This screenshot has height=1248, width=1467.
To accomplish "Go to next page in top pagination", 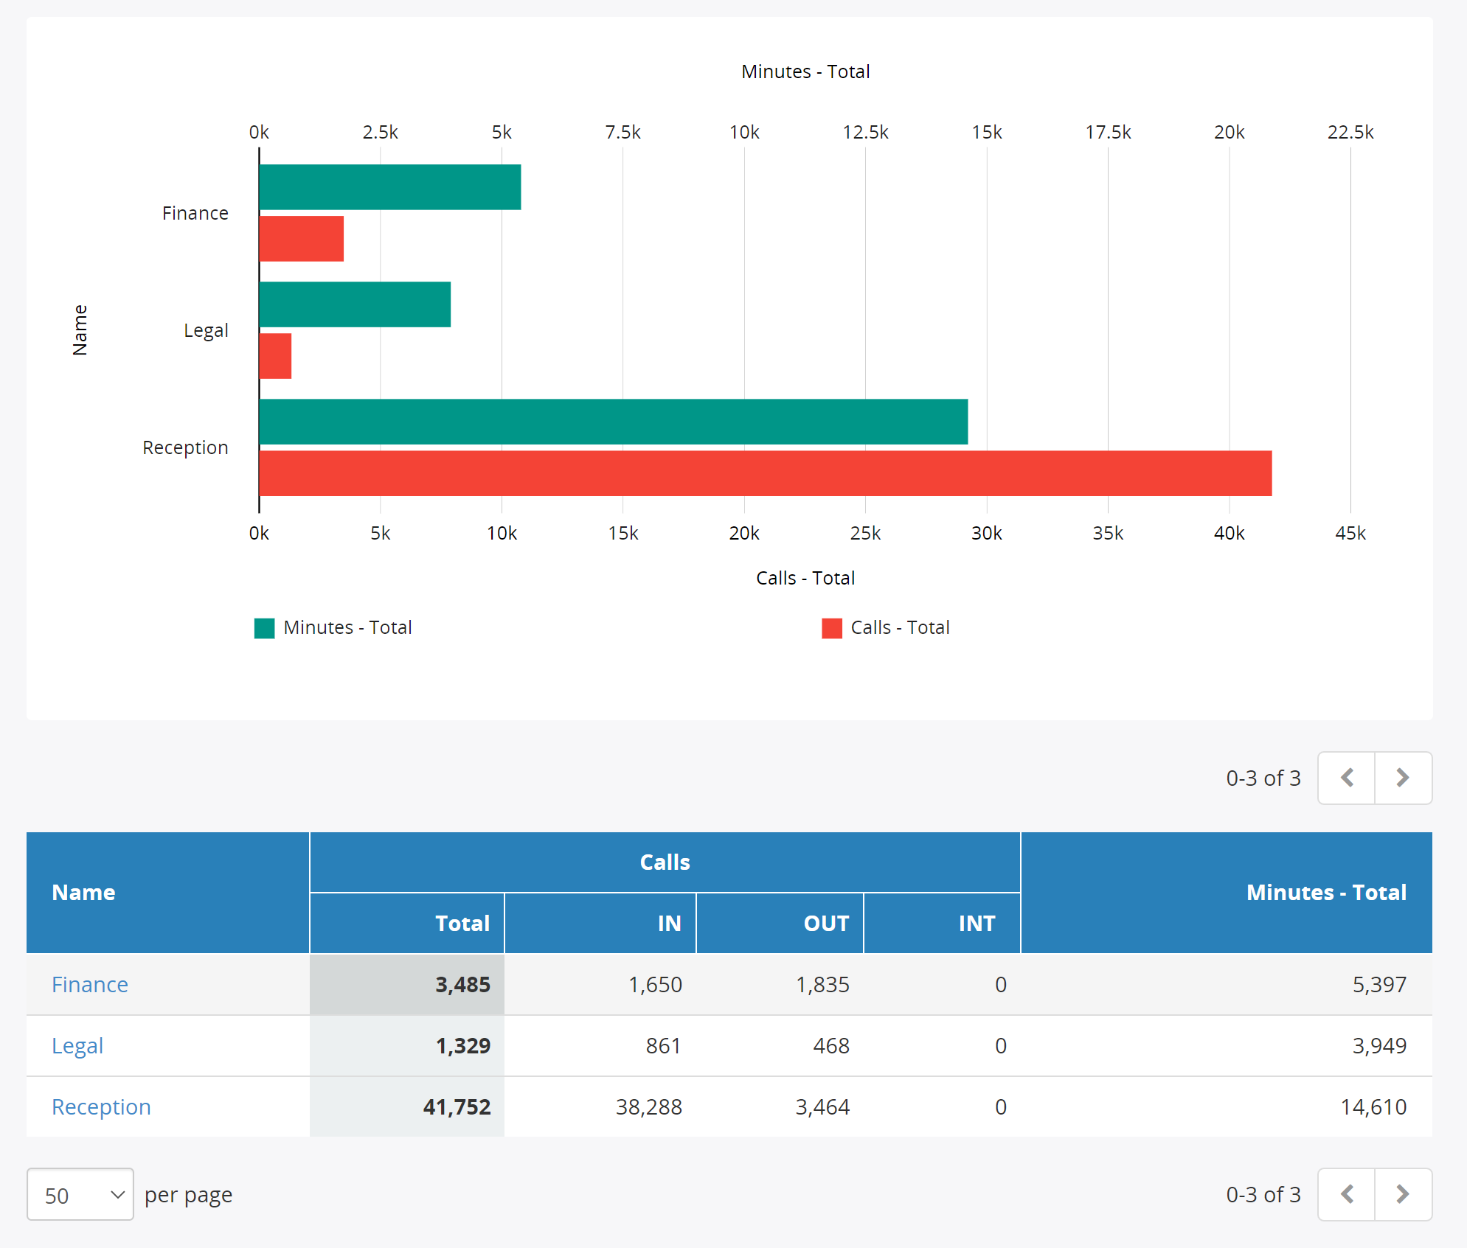I will 1403,778.
